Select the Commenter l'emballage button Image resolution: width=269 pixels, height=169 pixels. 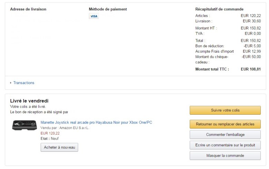pyautogui.click(x=225, y=135)
